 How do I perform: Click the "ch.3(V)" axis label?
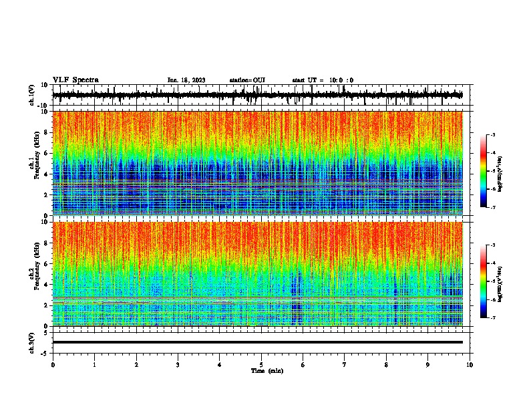coord(32,343)
